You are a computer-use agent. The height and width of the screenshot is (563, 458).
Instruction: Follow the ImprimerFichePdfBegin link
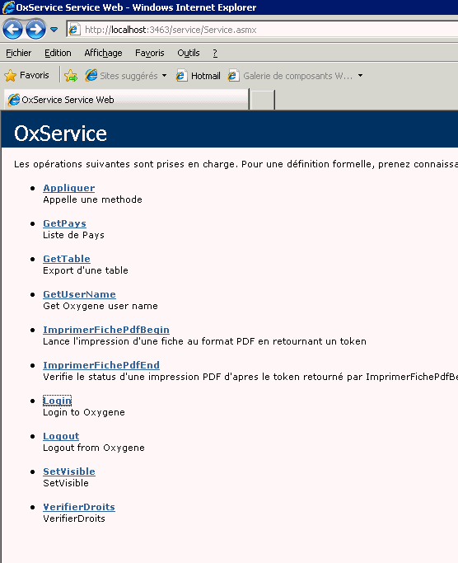pyautogui.click(x=106, y=330)
